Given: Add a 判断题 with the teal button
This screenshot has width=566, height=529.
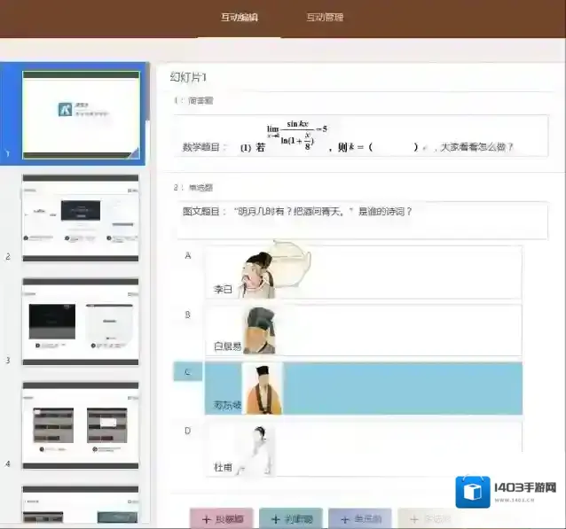Looking at the screenshot, I should [x=291, y=519].
